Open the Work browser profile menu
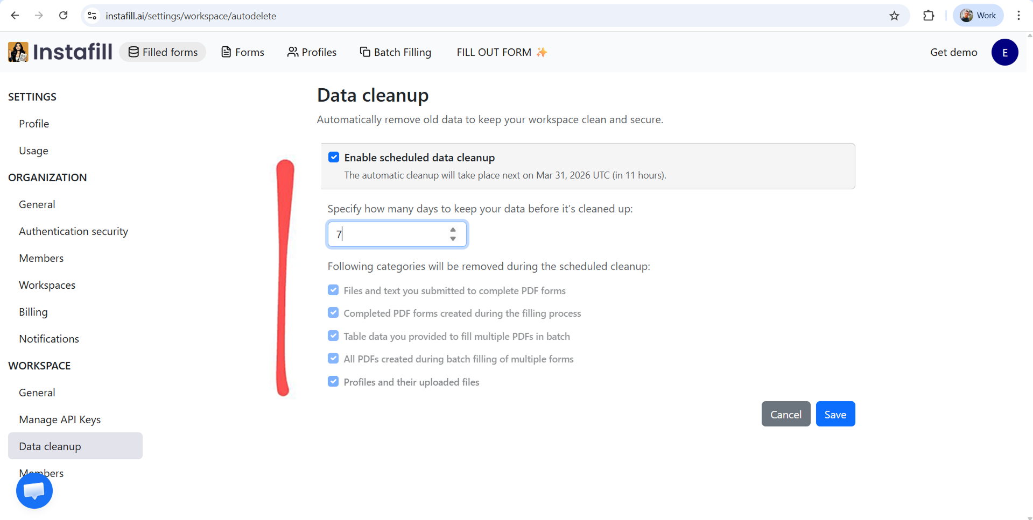1033x520 pixels. [978, 15]
